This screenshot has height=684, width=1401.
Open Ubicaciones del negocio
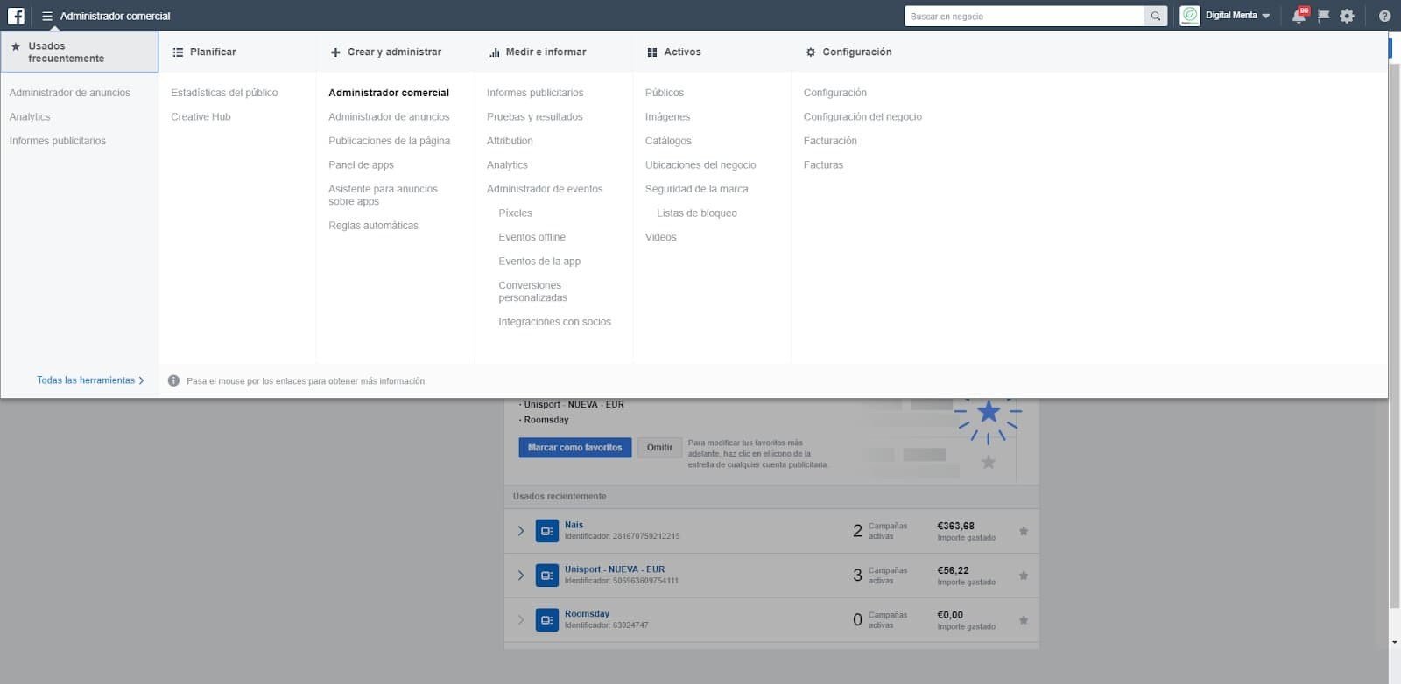[700, 164]
